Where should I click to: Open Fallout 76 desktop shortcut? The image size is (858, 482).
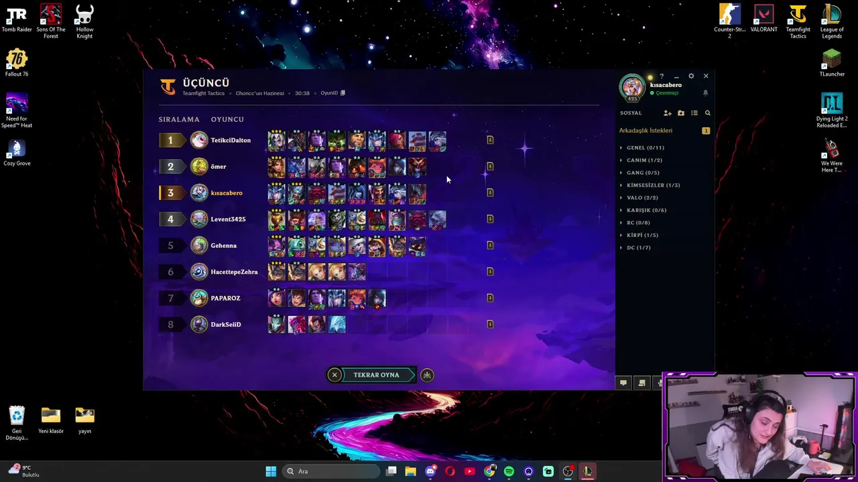17,63
